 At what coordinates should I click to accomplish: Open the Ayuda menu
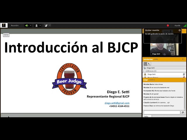[x=177, y=25]
